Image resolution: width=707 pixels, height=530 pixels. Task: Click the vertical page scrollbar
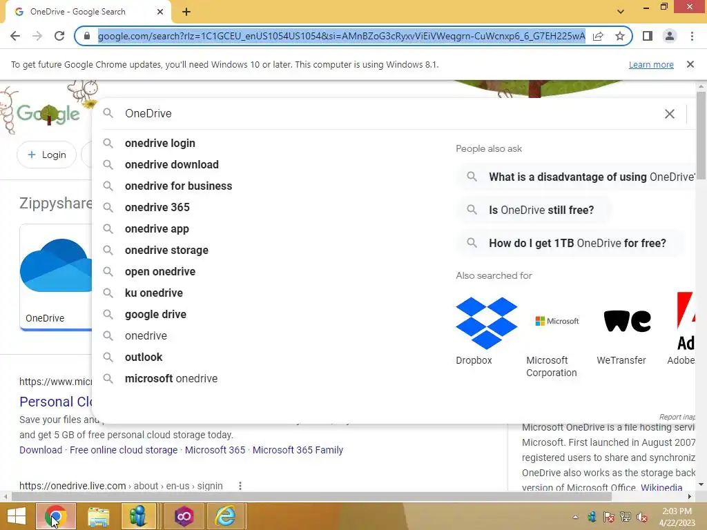701,135
